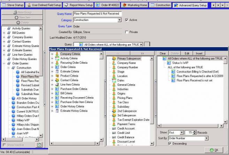The width and height of the screenshot is (229, 155).
Task: Click the refresh icon near Show Inactive
Action: 39,145
